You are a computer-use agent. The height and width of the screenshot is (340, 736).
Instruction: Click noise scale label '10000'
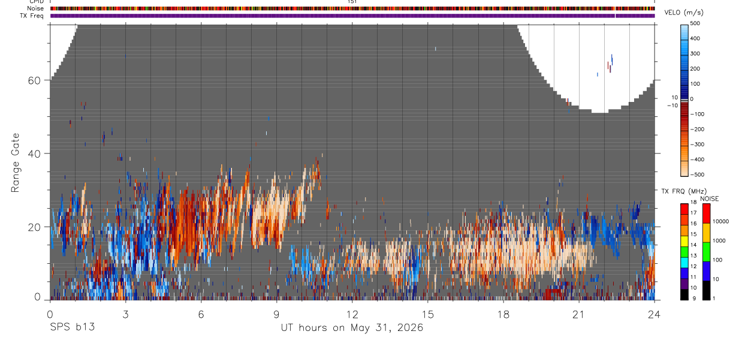[721, 221]
